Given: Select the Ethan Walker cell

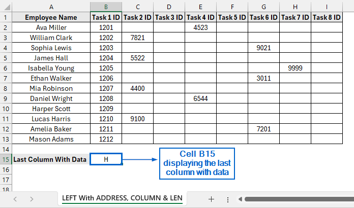Looking at the screenshot, I should pyautogui.click(x=51, y=78).
